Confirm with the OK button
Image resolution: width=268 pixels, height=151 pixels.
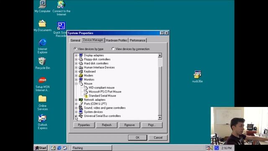[x=138, y=138]
